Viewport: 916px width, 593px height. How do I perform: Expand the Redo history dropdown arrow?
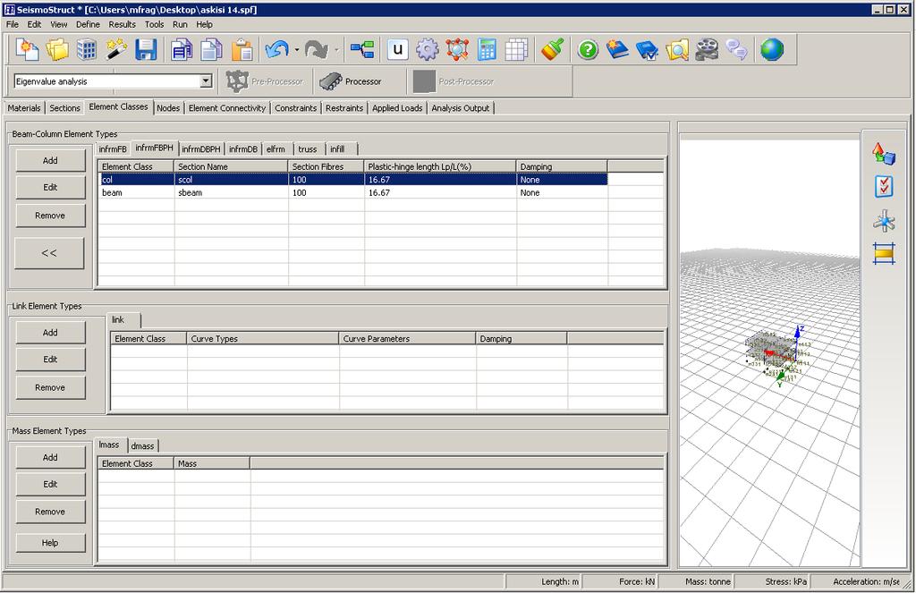click(x=336, y=50)
